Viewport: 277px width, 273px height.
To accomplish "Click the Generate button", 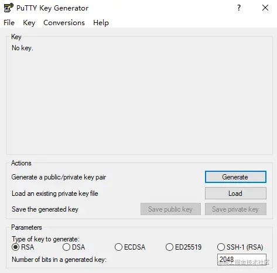I will tap(235, 177).
